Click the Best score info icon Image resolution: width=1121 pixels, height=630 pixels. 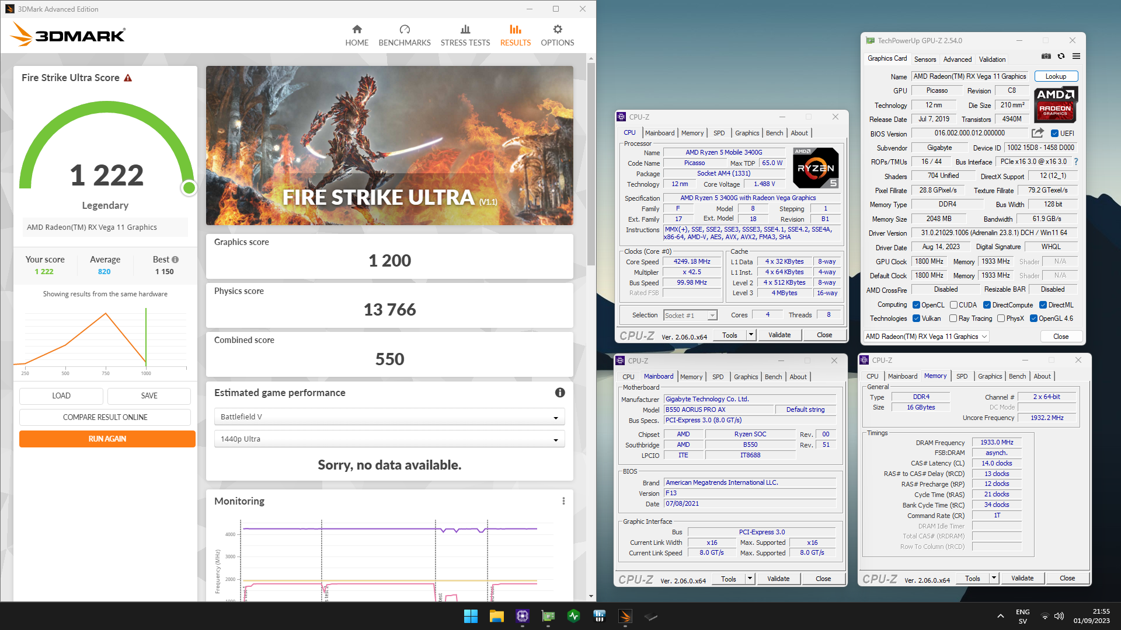click(175, 260)
